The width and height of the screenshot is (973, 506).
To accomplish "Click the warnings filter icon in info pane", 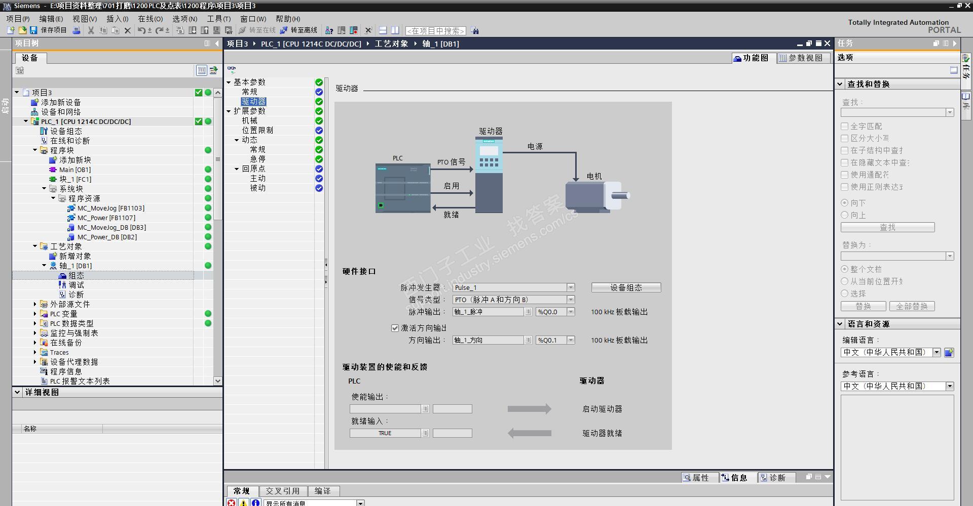I will [244, 502].
